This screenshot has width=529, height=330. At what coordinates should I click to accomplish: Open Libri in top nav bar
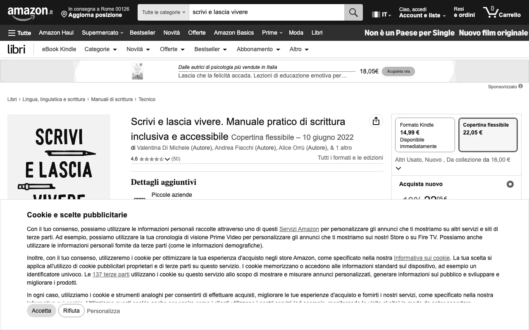coord(317,33)
